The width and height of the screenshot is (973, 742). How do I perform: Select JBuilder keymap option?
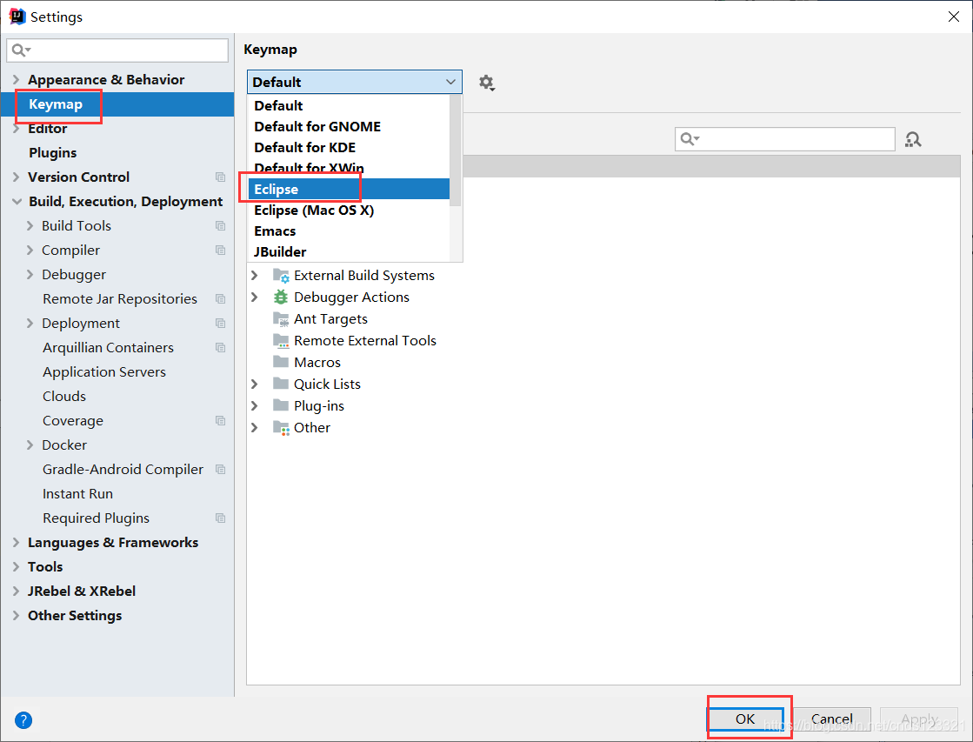348,252
